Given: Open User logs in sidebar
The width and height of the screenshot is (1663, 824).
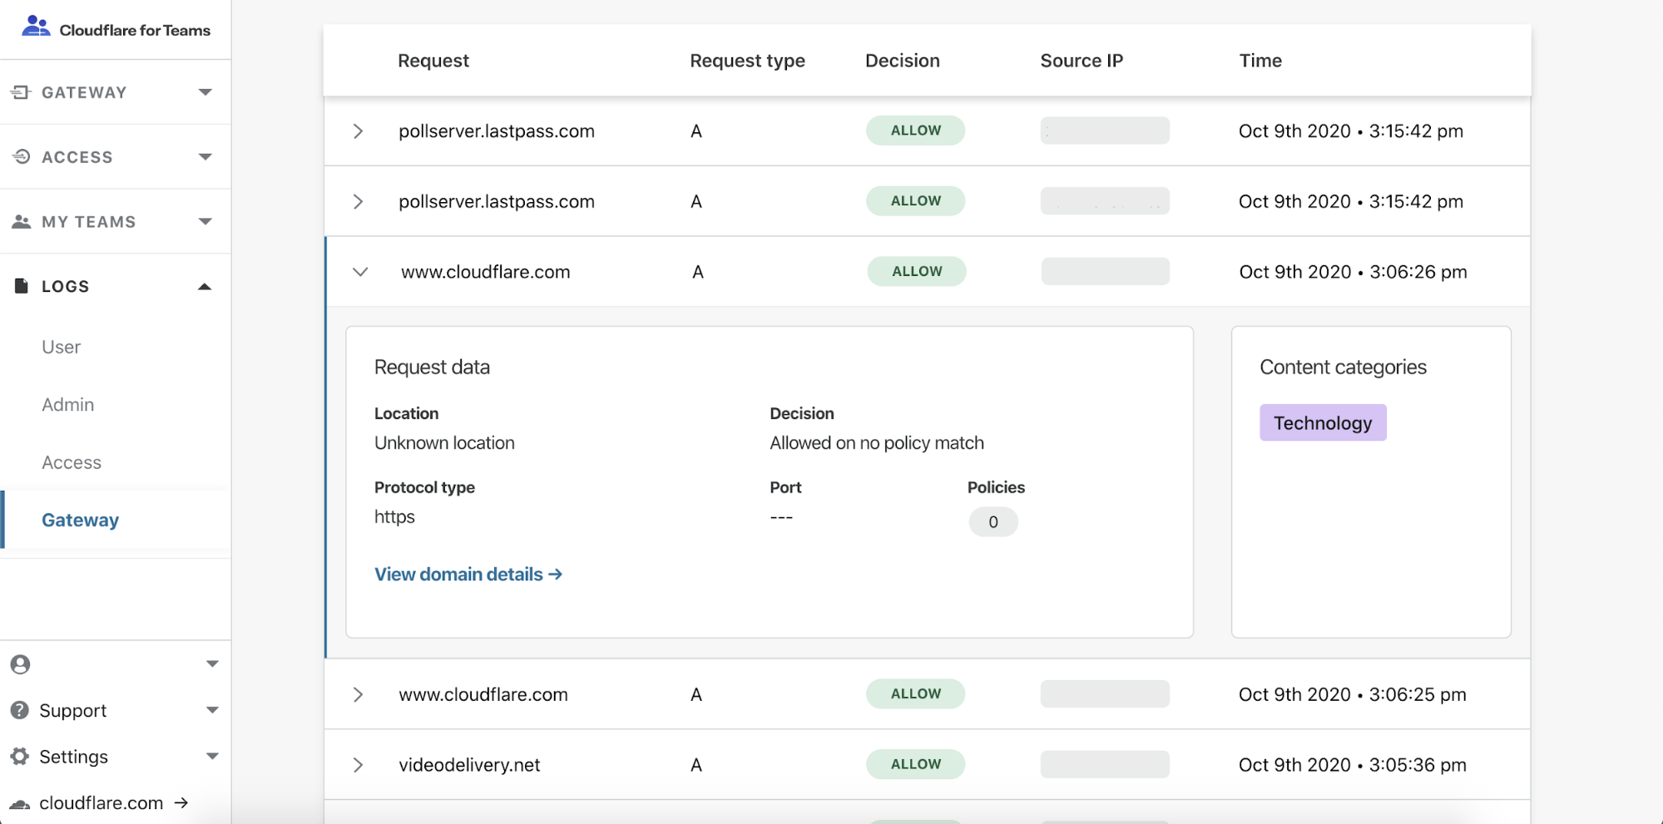Looking at the screenshot, I should [x=62, y=347].
